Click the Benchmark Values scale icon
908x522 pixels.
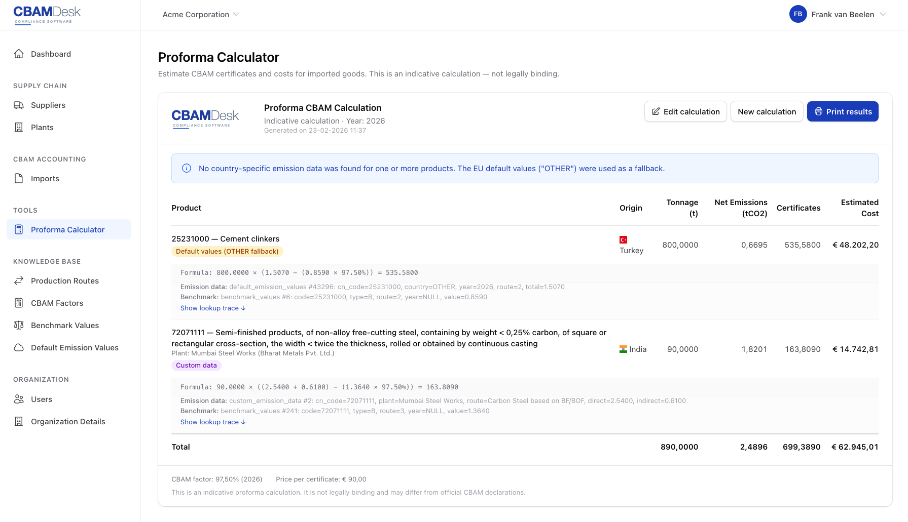[x=19, y=326]
